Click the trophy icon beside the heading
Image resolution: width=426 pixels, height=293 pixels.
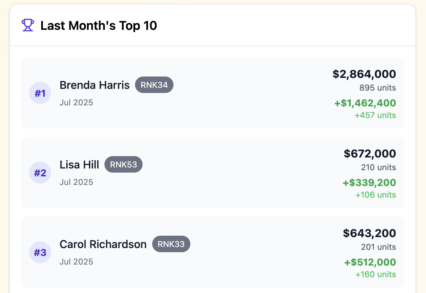pos(27,25)
